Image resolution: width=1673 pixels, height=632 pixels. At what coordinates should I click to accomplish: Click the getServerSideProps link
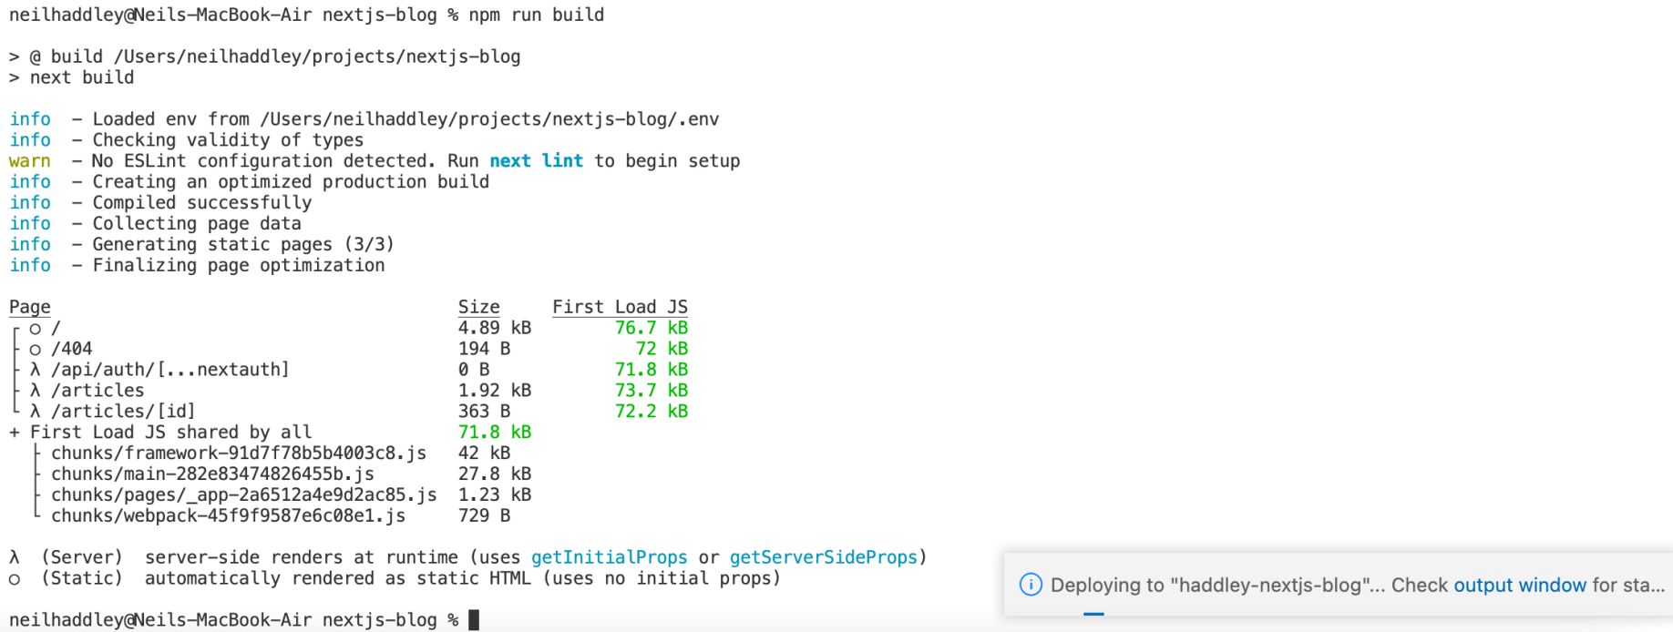pyautogui.click(x=823, y=557)
